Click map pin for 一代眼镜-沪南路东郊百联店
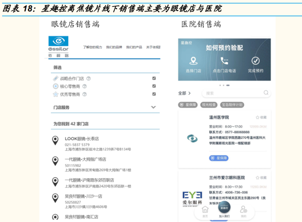302x222 pixels. [x=55, y=182]
